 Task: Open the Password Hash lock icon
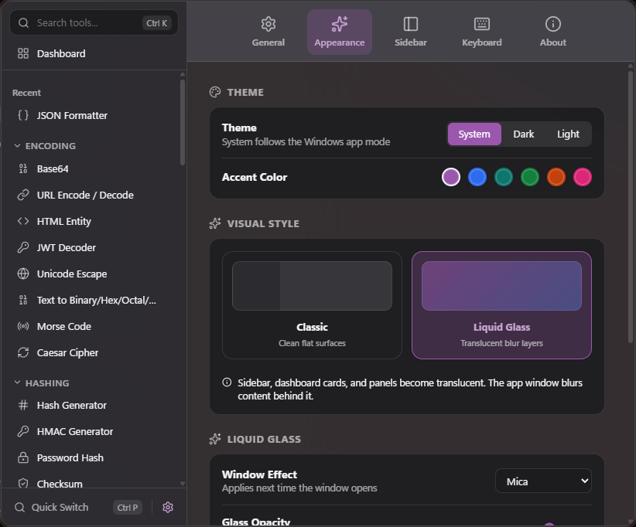tap(23, 457)
